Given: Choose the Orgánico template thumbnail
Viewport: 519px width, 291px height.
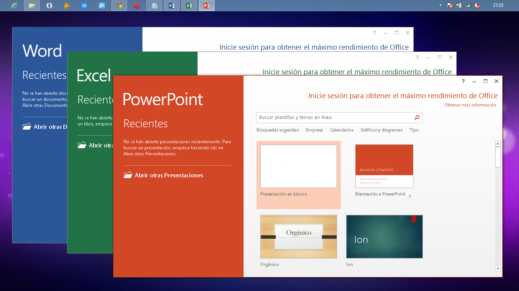Looking at the screenshot, I should coord(299,237).
